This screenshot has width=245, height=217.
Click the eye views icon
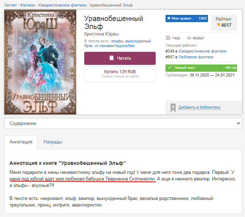coord(189,38)
